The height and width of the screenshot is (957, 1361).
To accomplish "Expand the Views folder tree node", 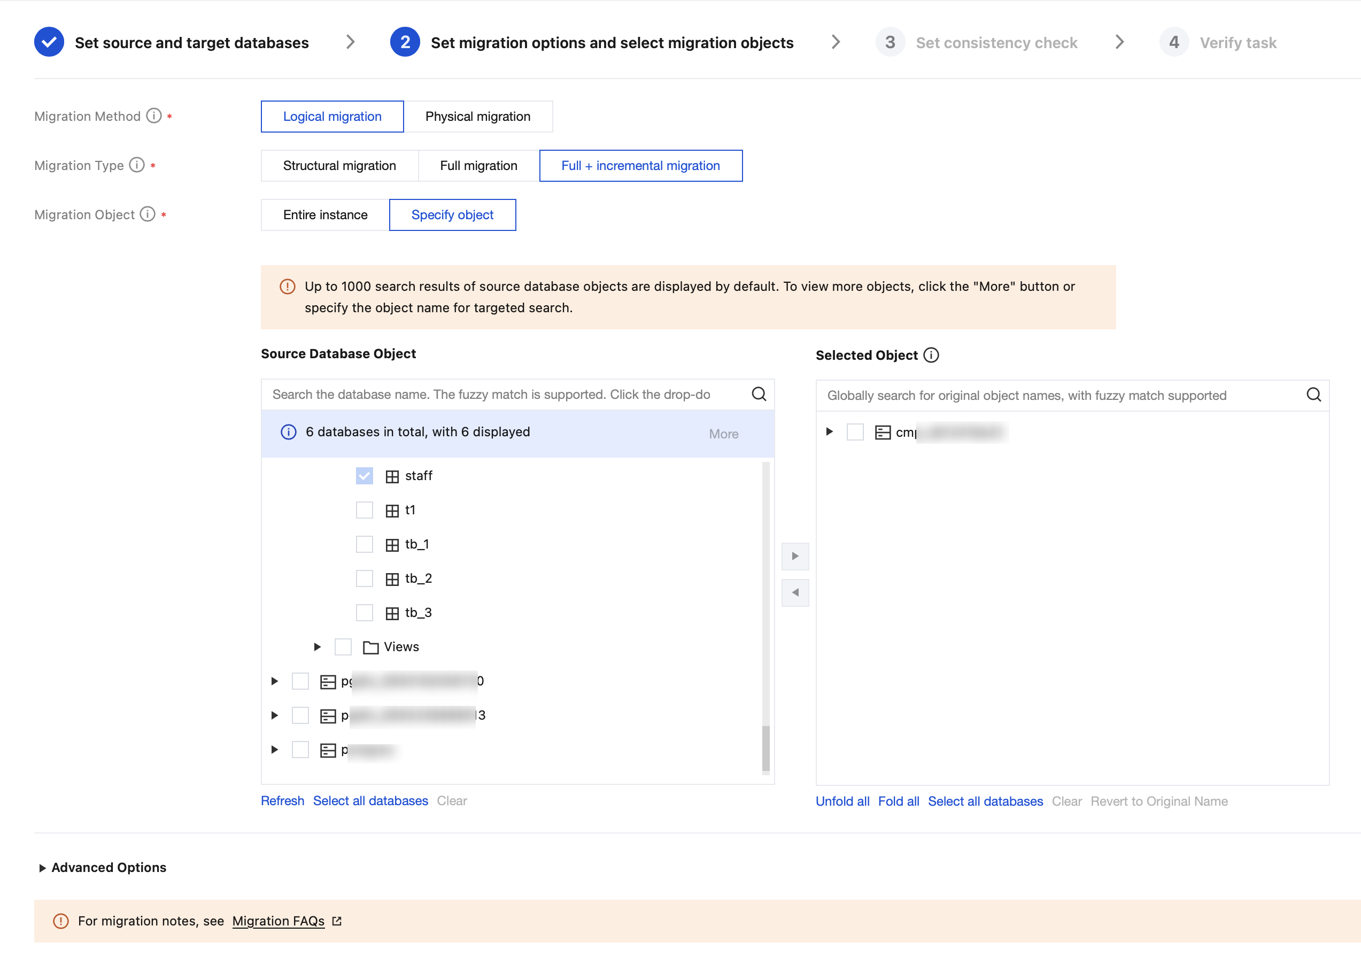I will pos(317,647).
